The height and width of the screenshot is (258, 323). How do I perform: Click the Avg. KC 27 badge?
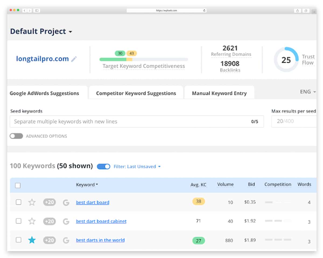point(199,240)
